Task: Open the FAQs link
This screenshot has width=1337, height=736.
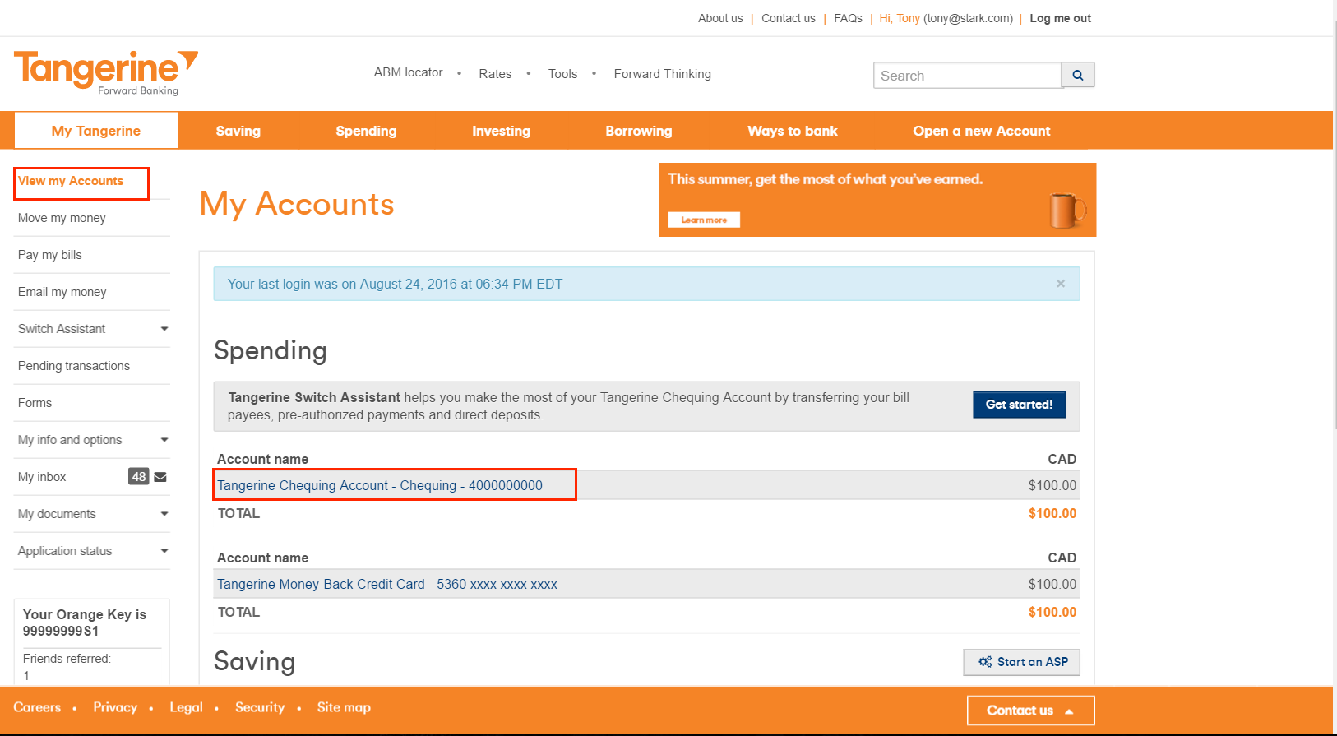Action: (x=848, y=18)
